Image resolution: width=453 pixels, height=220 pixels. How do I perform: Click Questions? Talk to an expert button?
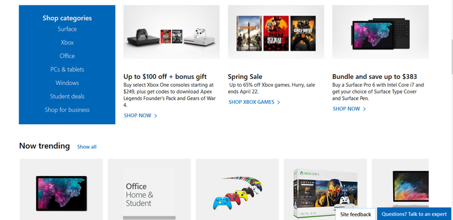pyautogui.click(x=414, y=214)
